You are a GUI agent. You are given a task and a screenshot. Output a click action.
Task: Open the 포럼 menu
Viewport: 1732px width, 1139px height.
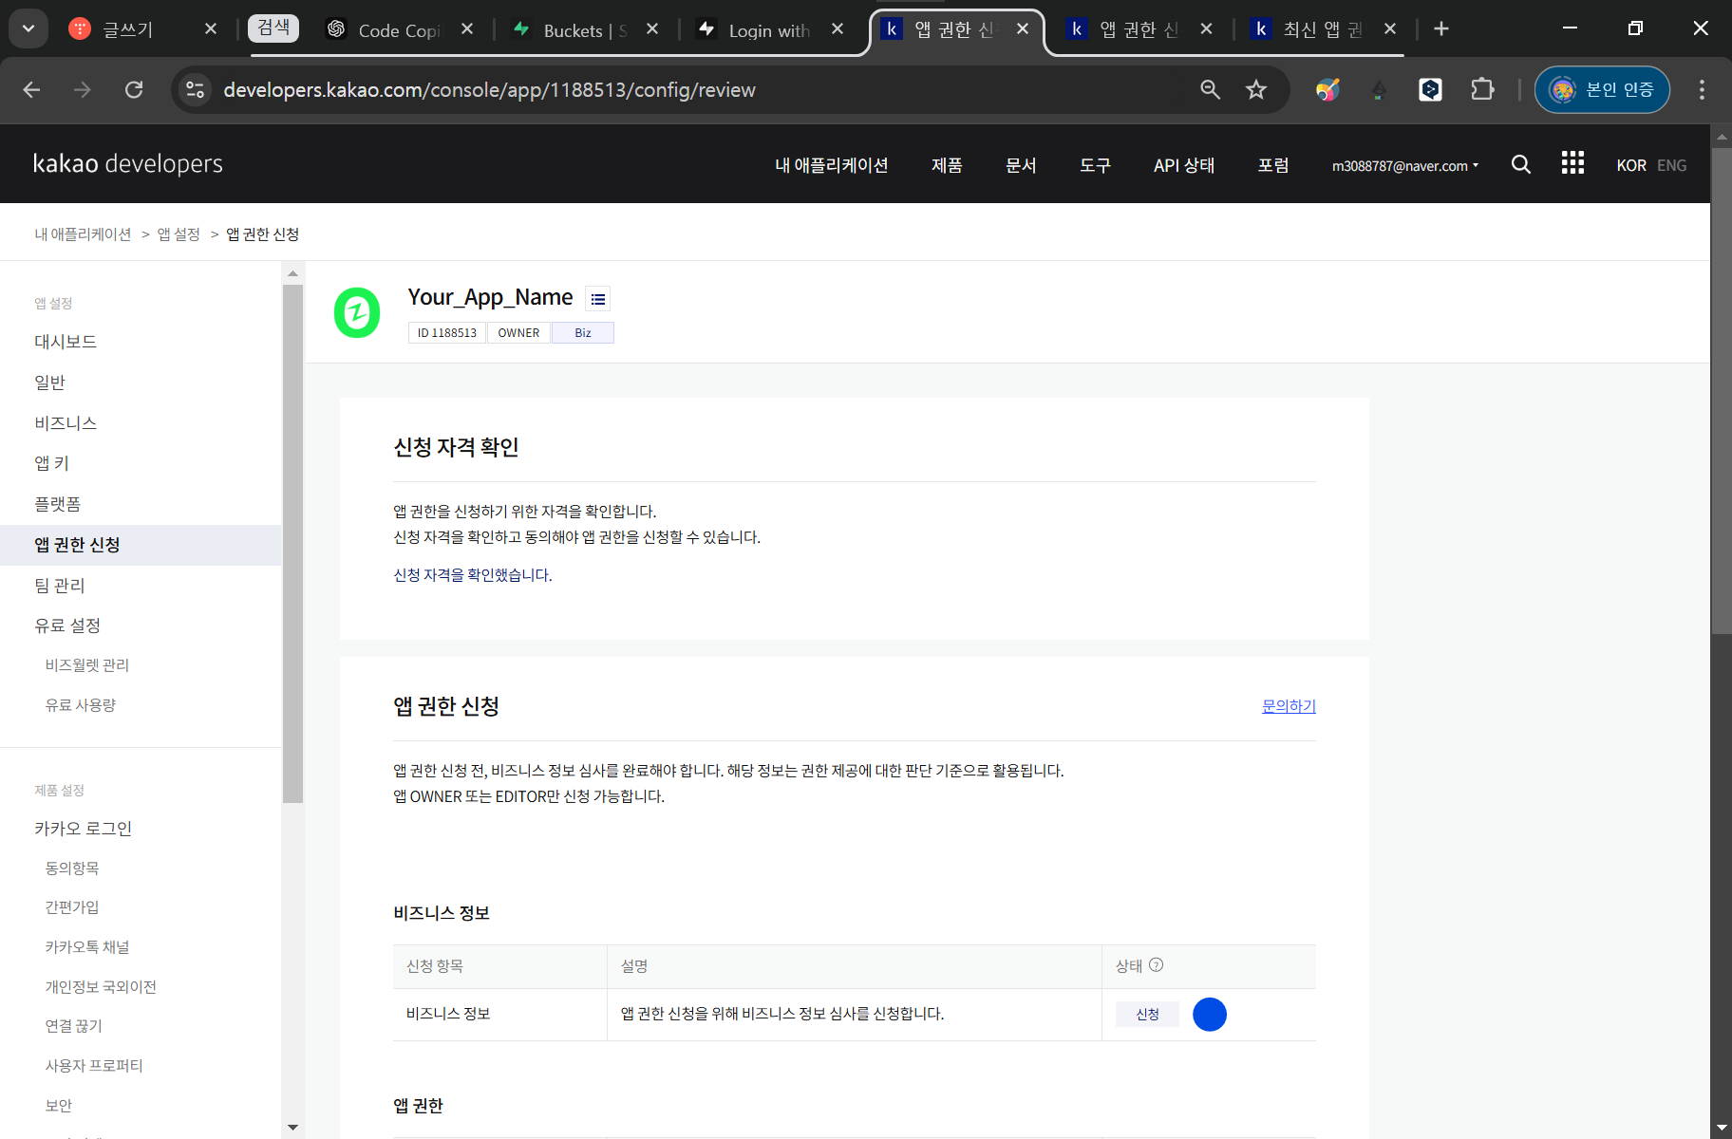(x=1273, y=165)
